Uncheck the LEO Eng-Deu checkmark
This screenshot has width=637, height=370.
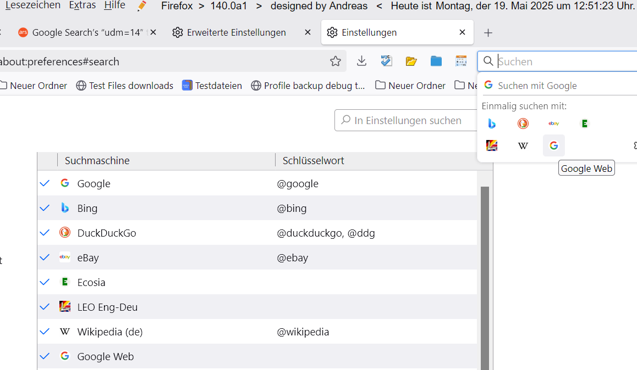[x=45, y=307]
